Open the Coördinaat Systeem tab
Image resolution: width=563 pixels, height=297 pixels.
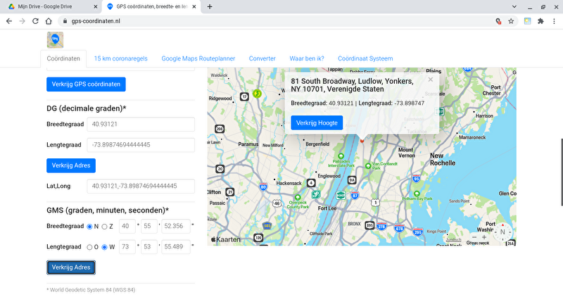[365, 58]
